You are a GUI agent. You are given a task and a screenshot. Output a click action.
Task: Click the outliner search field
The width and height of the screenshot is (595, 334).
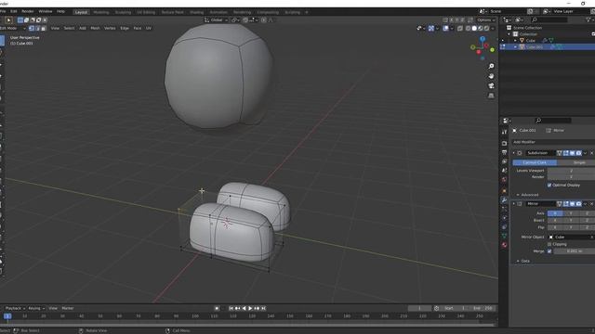(x=549, y=19)
